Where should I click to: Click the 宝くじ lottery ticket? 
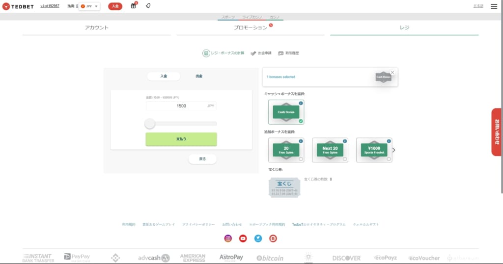284,187
